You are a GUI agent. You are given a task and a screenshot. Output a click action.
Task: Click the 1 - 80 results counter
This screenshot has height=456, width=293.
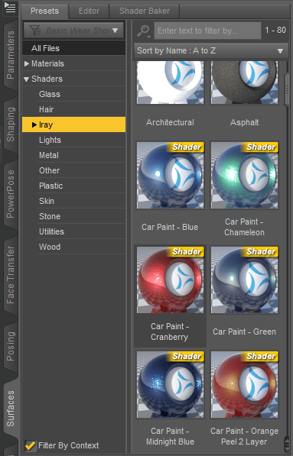275,30
